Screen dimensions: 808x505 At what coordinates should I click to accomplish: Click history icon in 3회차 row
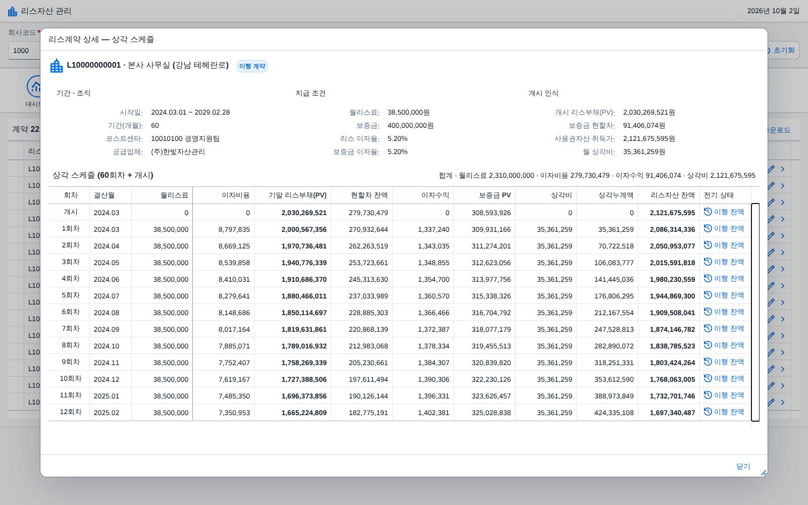point(708,262)
